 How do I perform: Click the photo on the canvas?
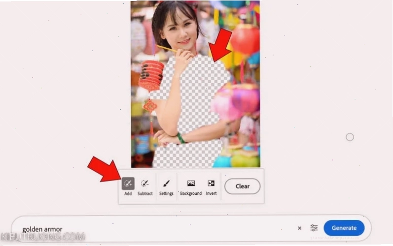[195, 84]
